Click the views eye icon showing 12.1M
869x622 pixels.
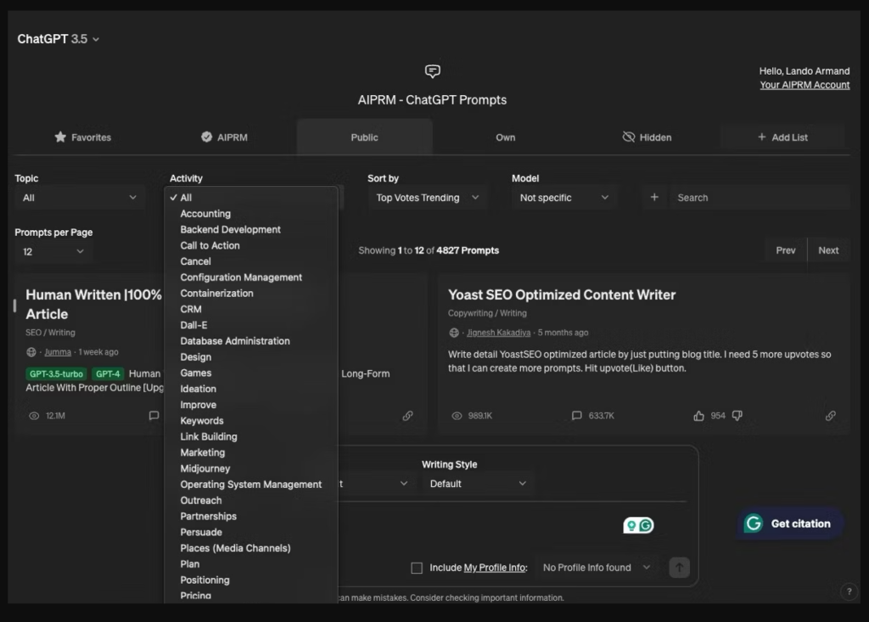[34, 416]
